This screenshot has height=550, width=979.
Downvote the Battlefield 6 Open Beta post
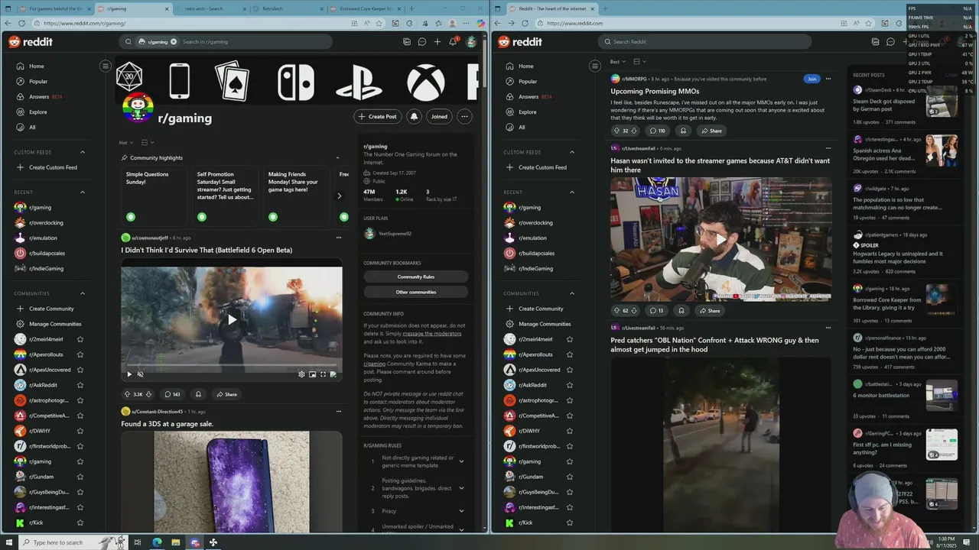pyautogui.click(x=148, y=394)
